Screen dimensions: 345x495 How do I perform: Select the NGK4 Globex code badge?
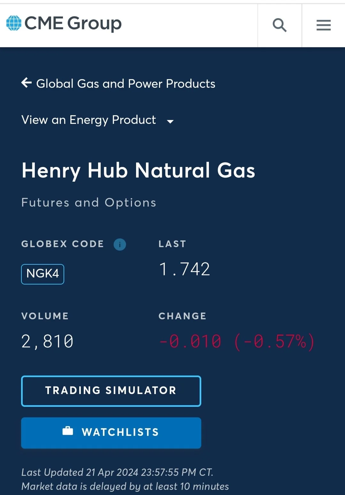coord(42,274)
